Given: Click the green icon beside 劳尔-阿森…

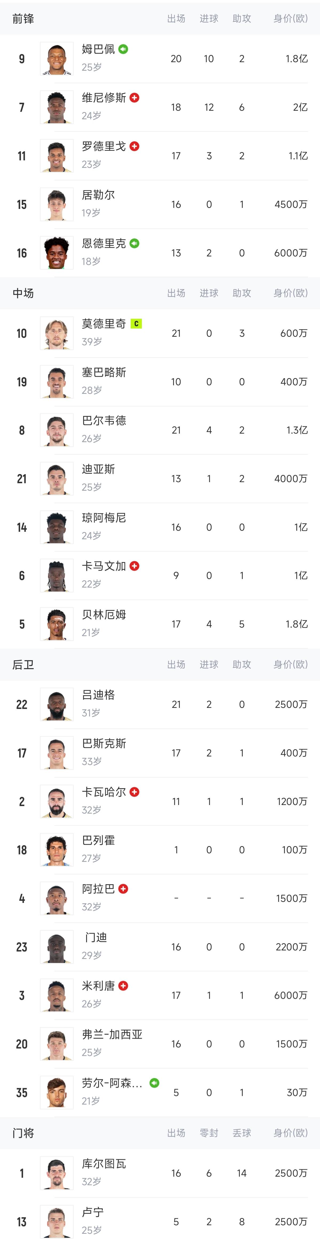Looking at the screenshot, I should (154, 1083).
